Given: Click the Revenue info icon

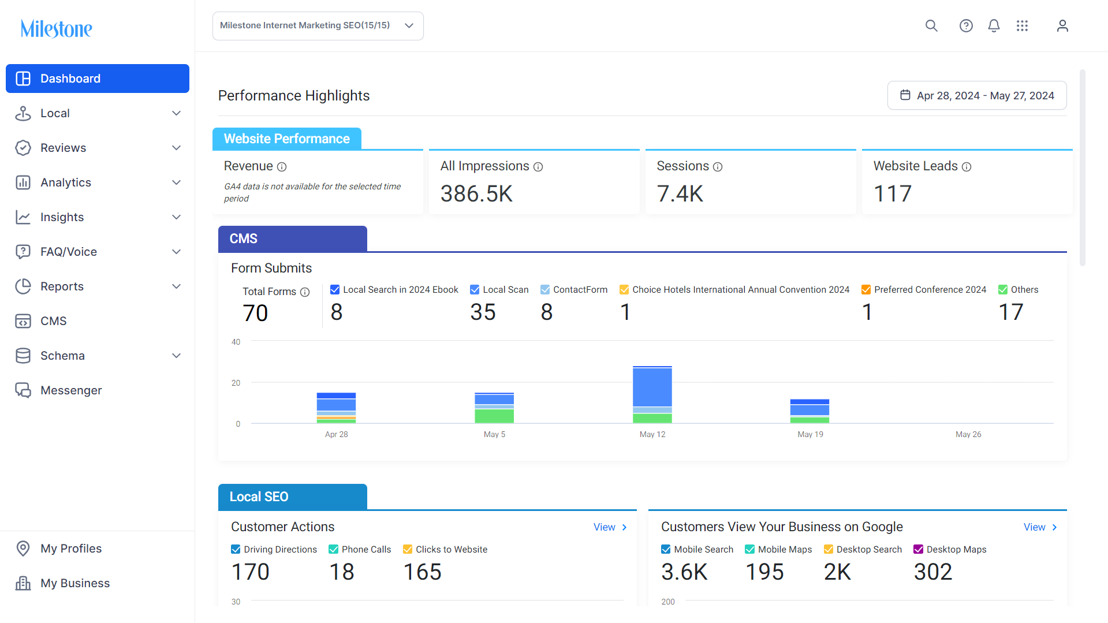Looking at the screenshot, I should click(x=282, y=167).
